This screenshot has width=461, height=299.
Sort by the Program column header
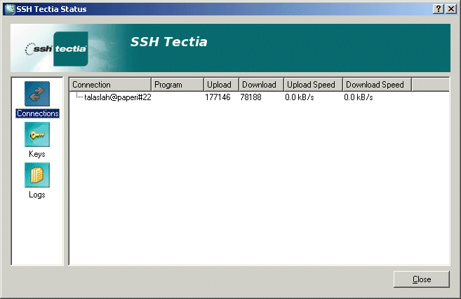178,85
